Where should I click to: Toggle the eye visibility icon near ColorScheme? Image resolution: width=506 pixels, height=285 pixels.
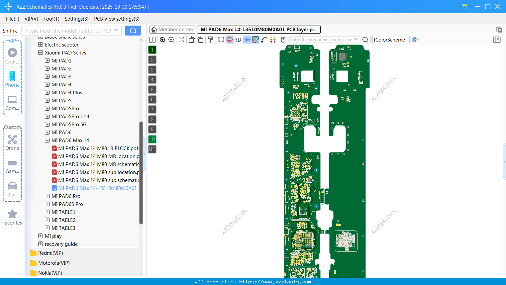coord(415,40)
